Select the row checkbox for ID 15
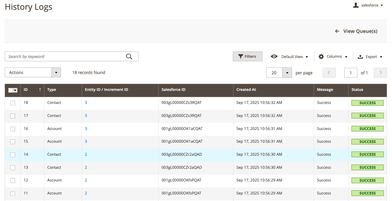Image resolution: width=392 pixels, height=201 pixels. point(13,142)
